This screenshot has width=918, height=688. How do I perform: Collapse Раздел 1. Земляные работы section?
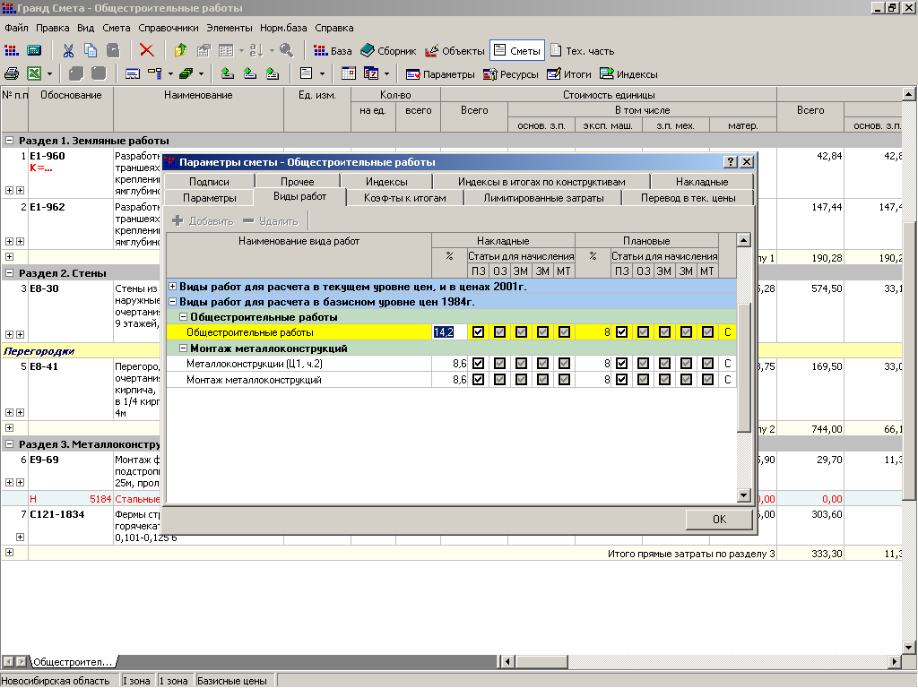coord(9,141)
